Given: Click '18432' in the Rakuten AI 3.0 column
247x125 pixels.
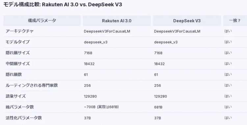Looking at the screenshot, I should click(89, 64).
